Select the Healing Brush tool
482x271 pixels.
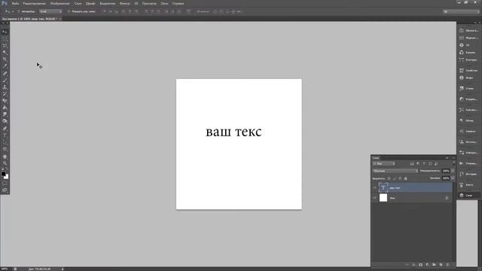click(5, 73)
